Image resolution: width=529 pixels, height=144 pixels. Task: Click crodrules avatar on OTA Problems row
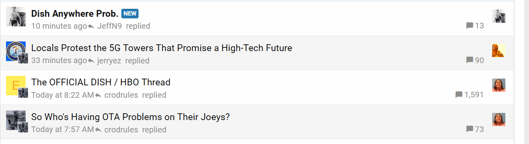(x=499, y=119)
